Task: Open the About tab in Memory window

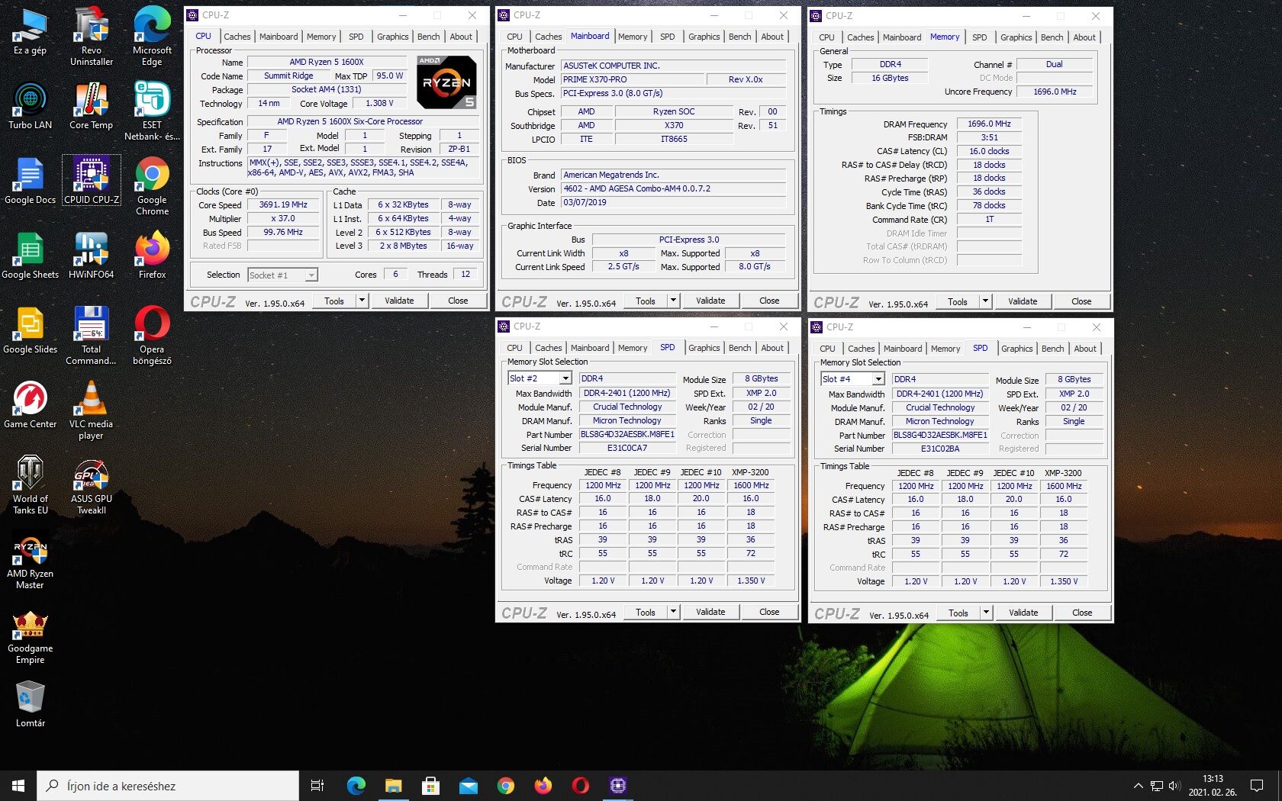Action: tap(1084, 37)
